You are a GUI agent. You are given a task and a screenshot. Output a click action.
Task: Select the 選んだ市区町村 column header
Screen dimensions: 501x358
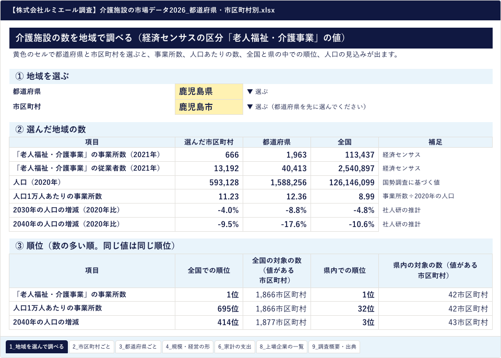tap(209, 142)
